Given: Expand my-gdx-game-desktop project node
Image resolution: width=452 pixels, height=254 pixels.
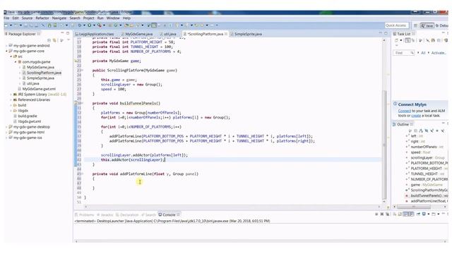Looking at the screenshot, I should tap(6, 127).
